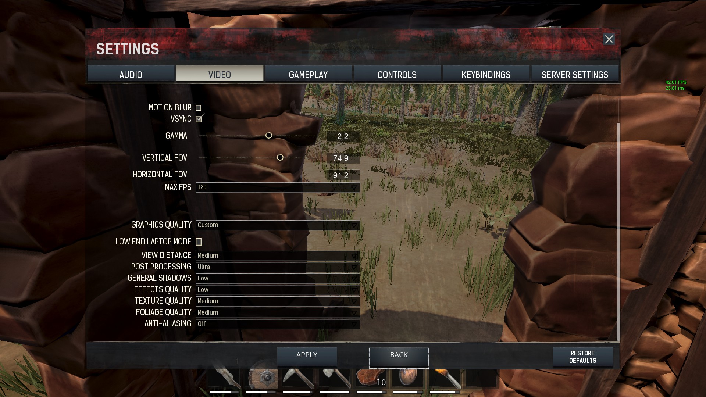Drag the Vertical FOV slider

click(x=279, y=157)
